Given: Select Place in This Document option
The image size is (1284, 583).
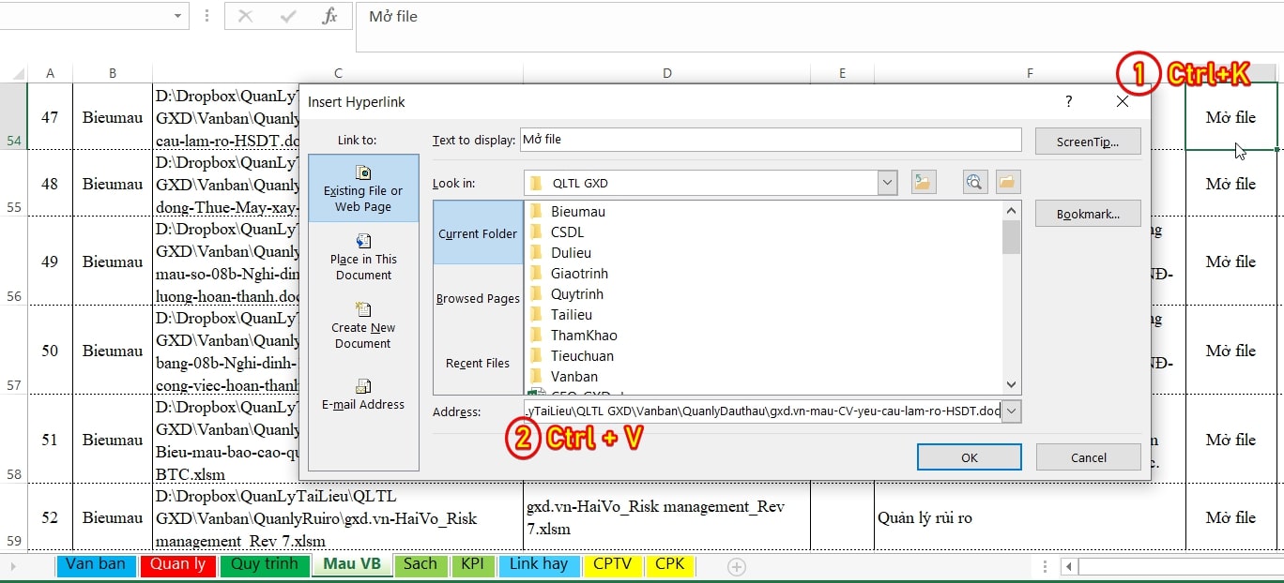Looking at the screenshot, I should (363, 257).
